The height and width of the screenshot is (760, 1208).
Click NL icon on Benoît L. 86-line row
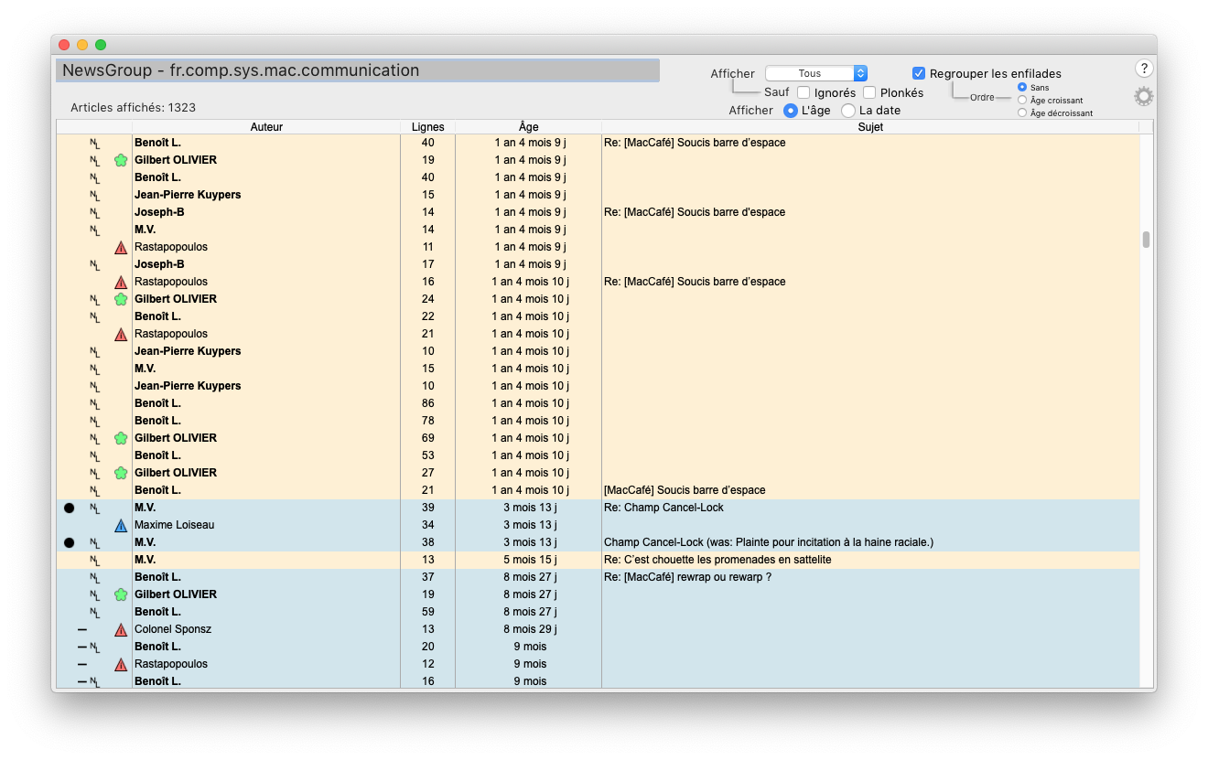pyautogui.click(x=94, y=403)
